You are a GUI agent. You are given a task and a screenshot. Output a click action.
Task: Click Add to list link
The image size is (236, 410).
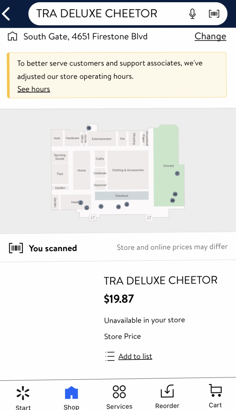135,356
